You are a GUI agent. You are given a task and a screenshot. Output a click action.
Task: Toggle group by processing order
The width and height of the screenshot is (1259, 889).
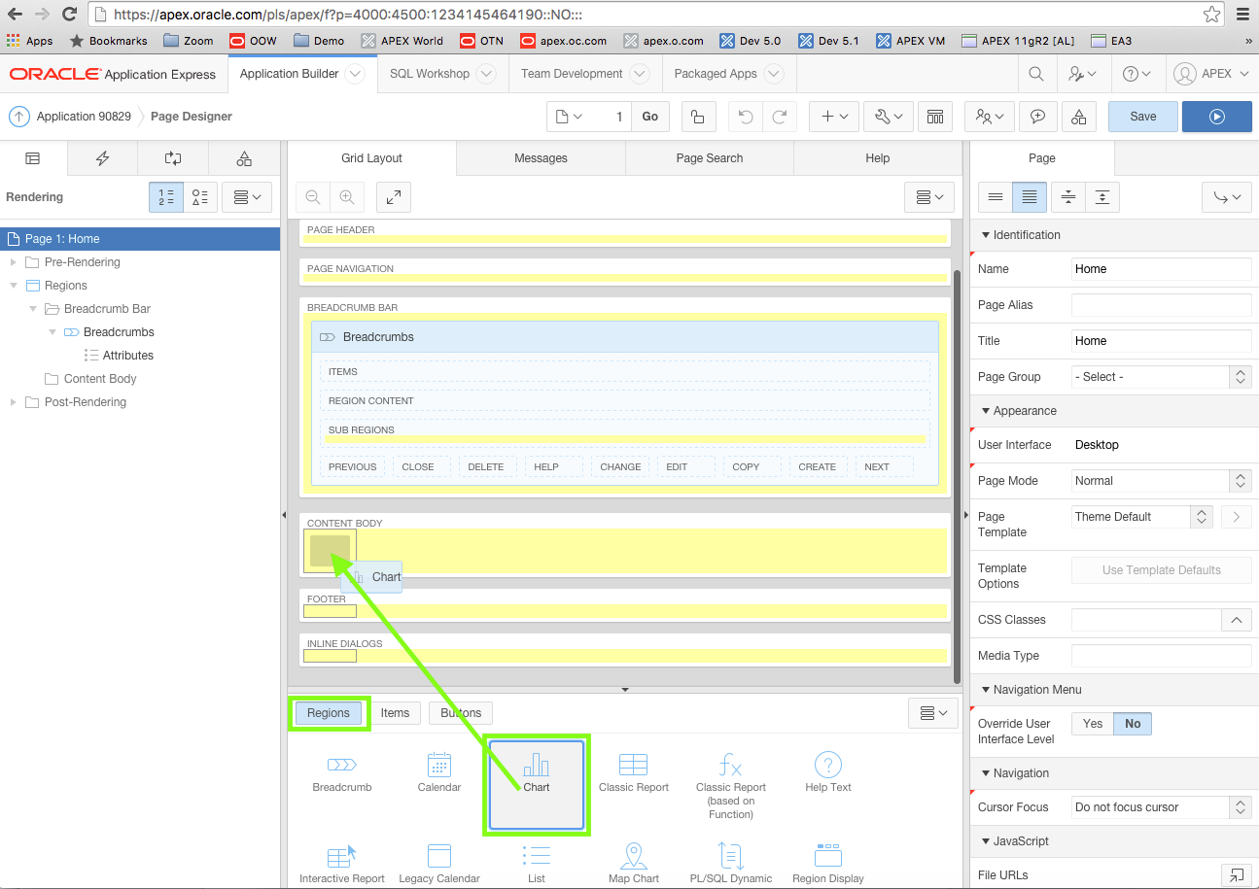click(x=165, y=197)
